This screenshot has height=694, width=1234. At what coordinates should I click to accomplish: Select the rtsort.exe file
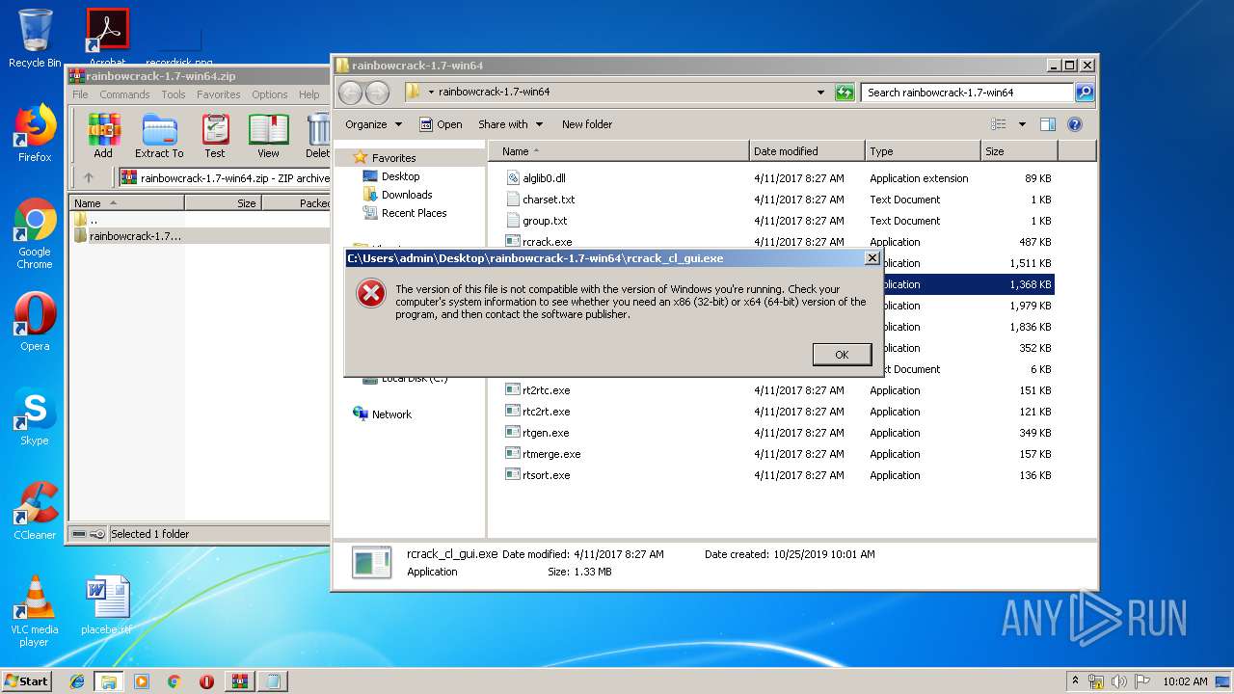tap(537, 475)
